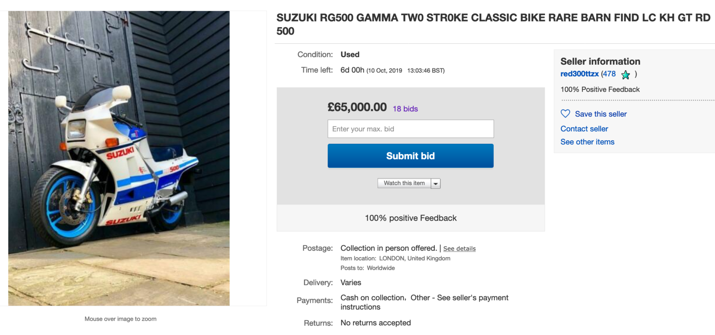The image size is (715, 335).
Task: Click the Seller information heading
Action: click(600, 62)
